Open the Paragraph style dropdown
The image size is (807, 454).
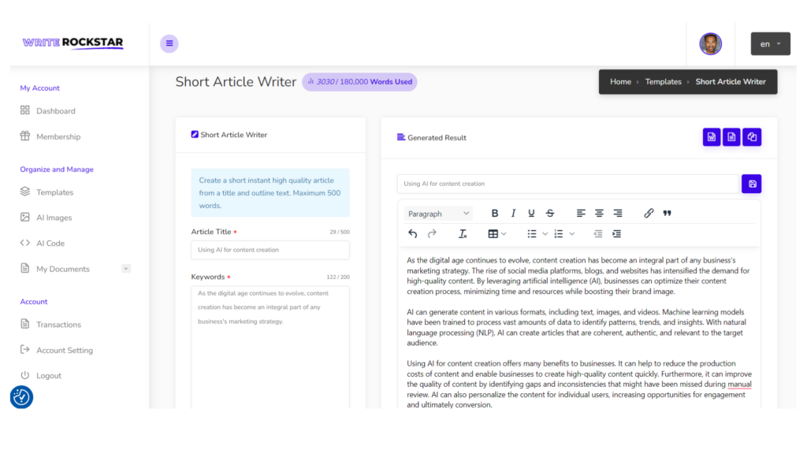coord(438,214)
